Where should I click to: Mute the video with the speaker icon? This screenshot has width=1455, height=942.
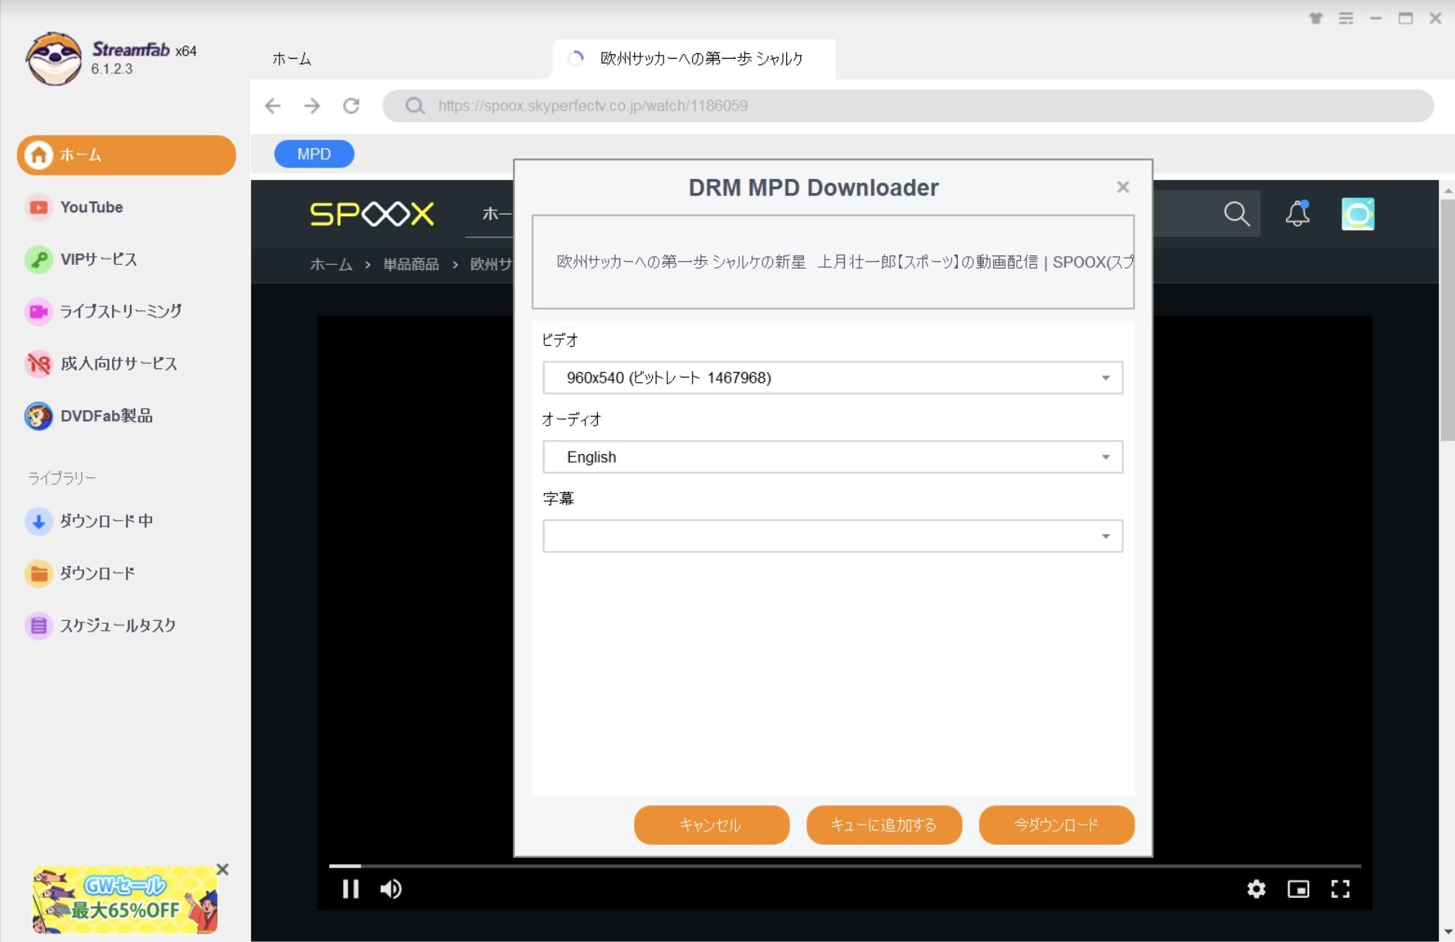coord(391,889)
